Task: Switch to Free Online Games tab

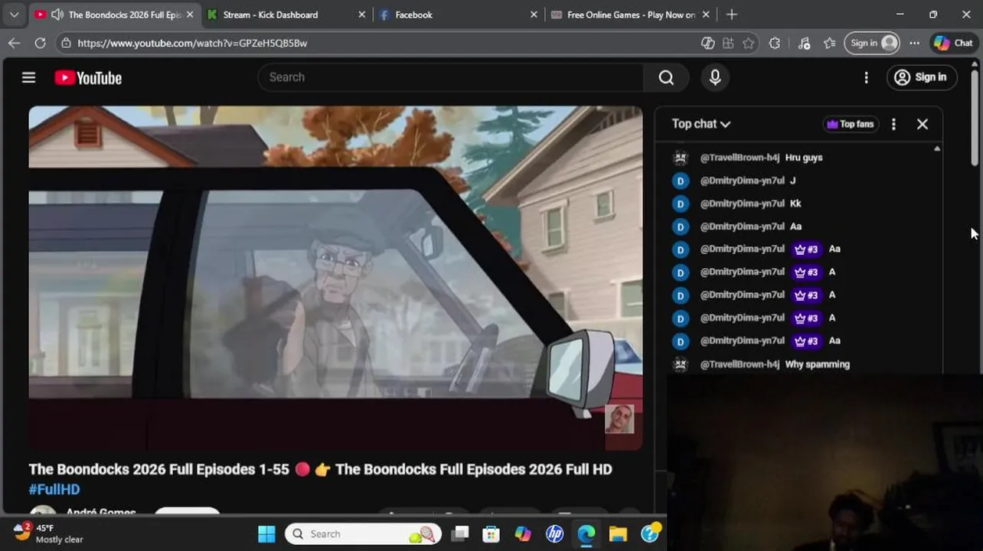Action: pyautogui.click(x=630, y=15)
